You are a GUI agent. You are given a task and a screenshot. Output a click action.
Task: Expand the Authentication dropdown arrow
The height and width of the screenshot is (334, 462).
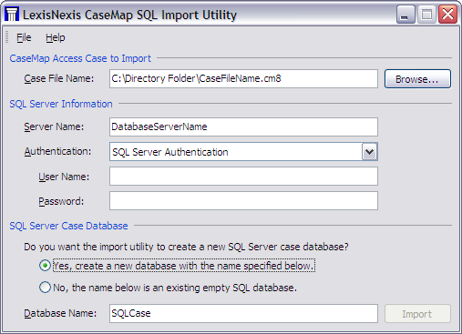[x=369, y=152]
